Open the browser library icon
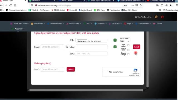The width and height of the screenshot is (178, 100). 157,5
